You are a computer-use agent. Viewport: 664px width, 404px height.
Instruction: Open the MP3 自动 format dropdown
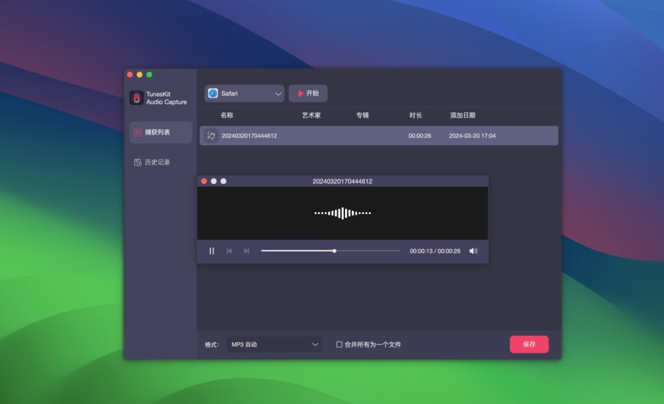(274, 344)
